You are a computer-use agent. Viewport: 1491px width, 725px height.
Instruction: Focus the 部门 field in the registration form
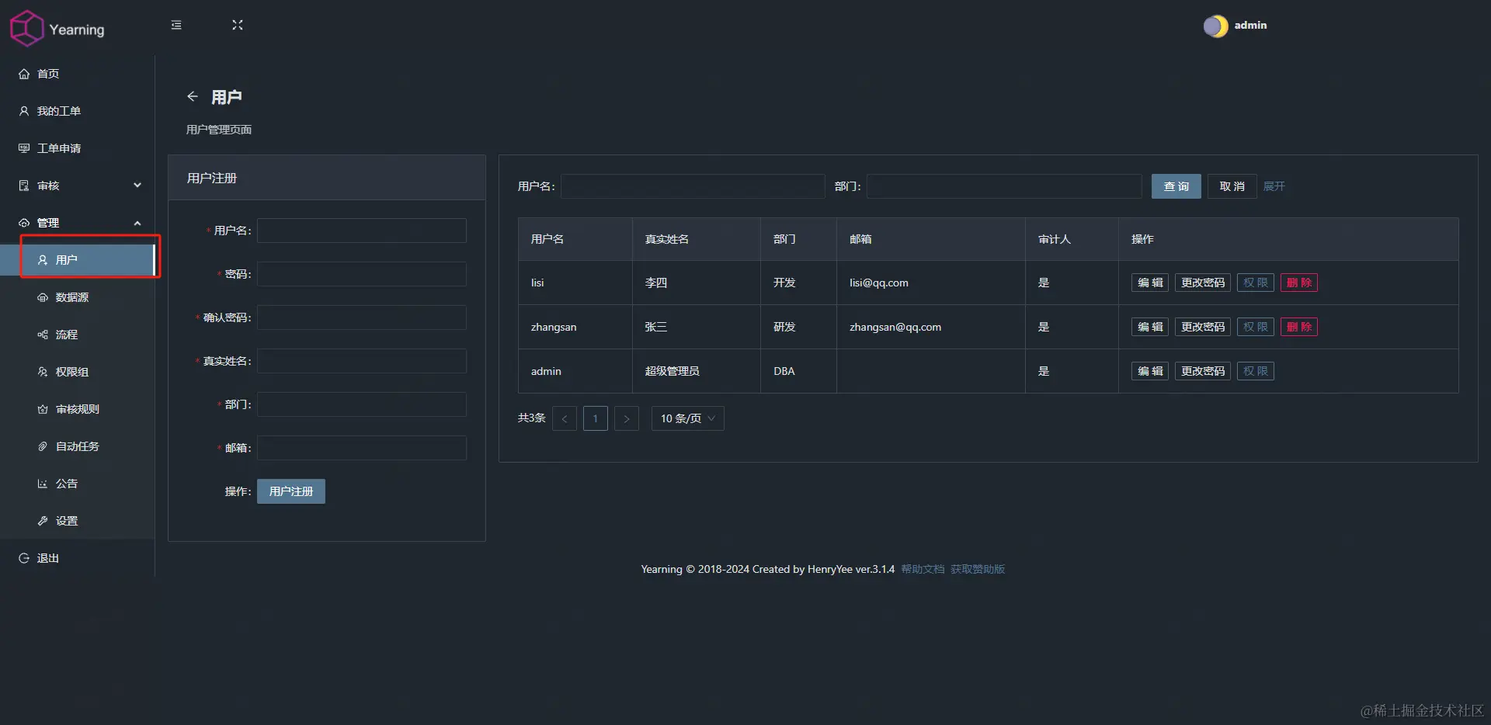point(362,404)
